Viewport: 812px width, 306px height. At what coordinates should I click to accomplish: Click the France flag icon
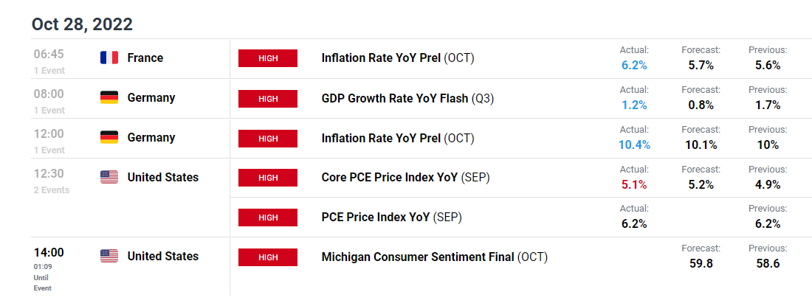tap(109, 58)
